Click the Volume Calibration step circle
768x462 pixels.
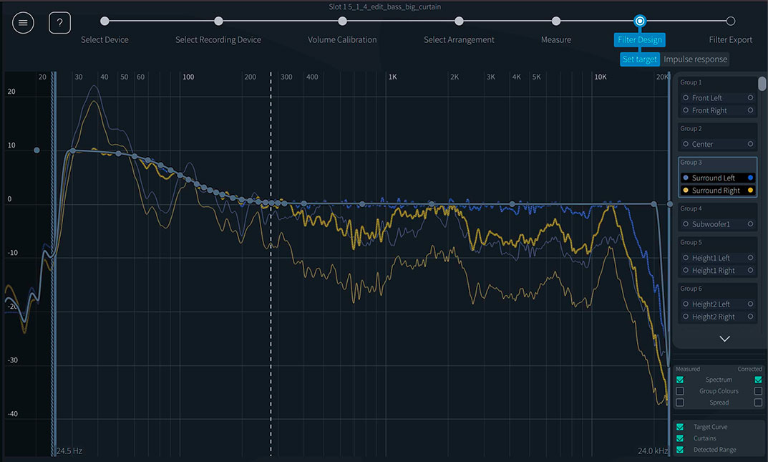tap(342, 21)
